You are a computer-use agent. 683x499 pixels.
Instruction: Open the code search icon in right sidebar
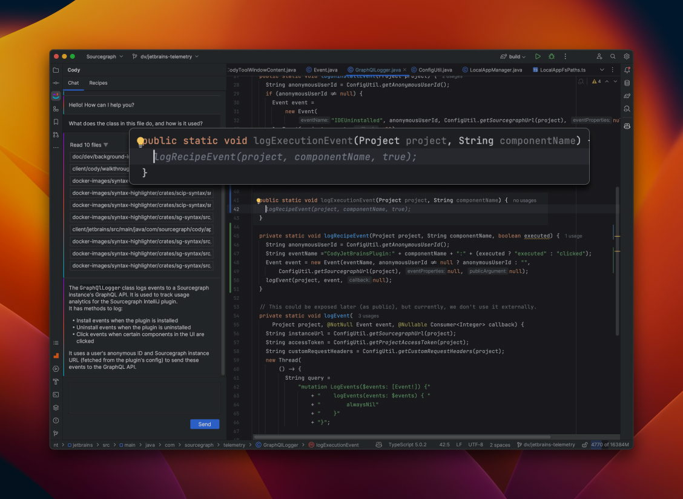[627, 109]
